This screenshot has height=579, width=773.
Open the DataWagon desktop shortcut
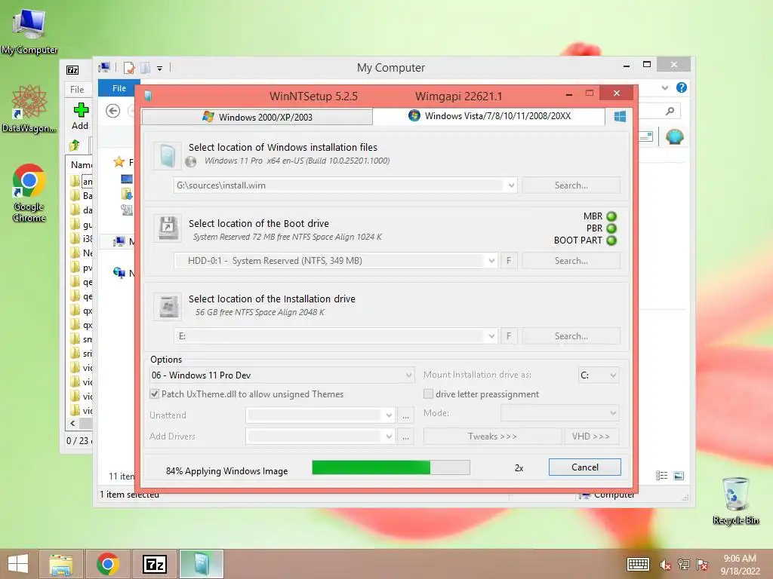pyautogui.click(x=29, y=109)
